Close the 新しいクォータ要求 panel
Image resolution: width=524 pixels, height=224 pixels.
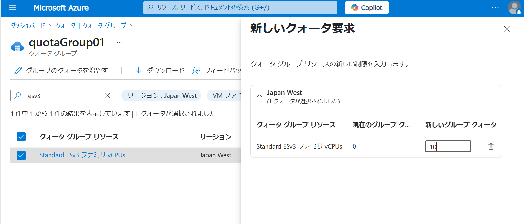coord(507,29)
